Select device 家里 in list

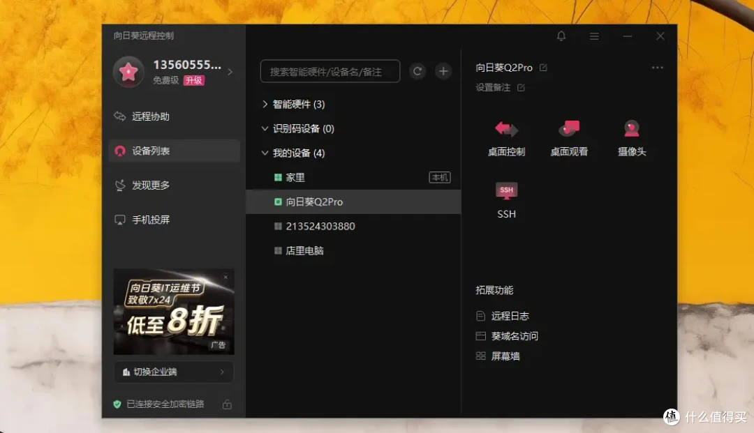tap(353, 178)
